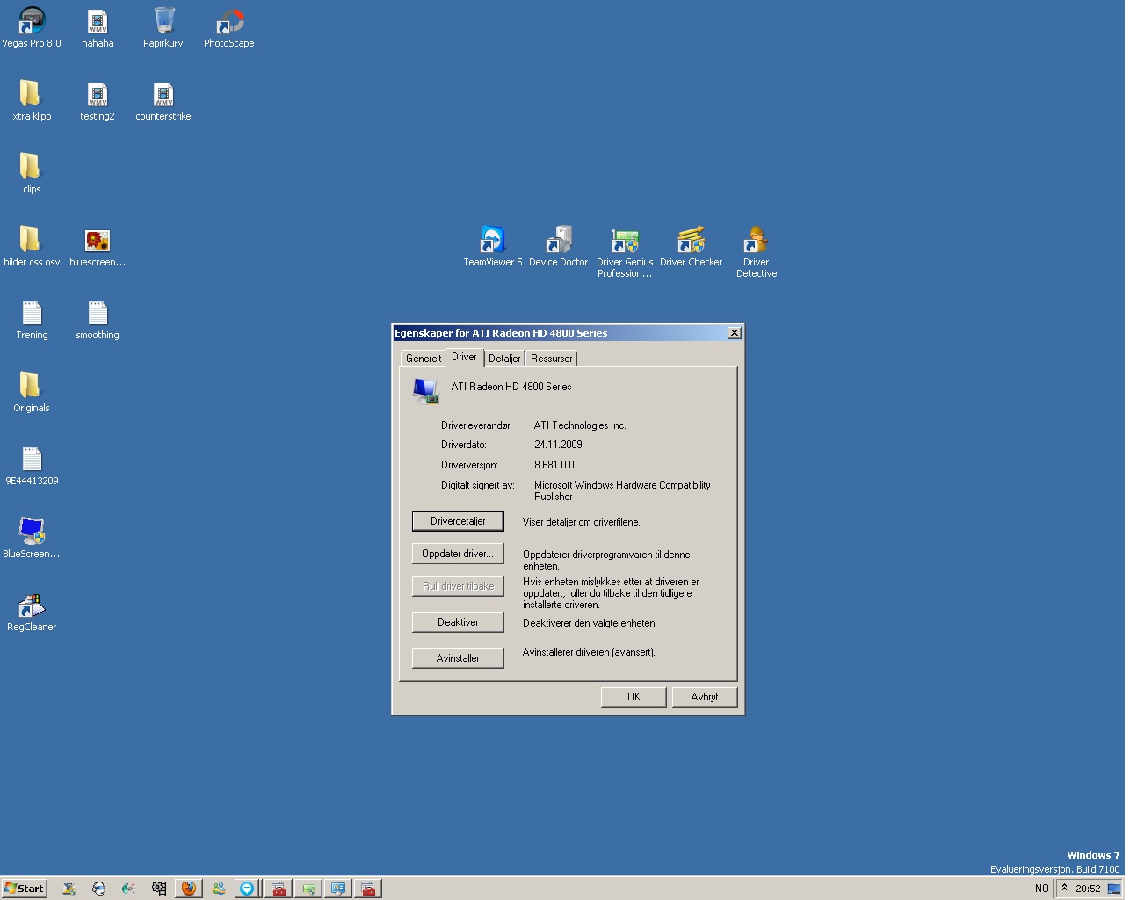Click the show desktop icon beside the clock
The image size is (1130, 900).
[1114, 889]
